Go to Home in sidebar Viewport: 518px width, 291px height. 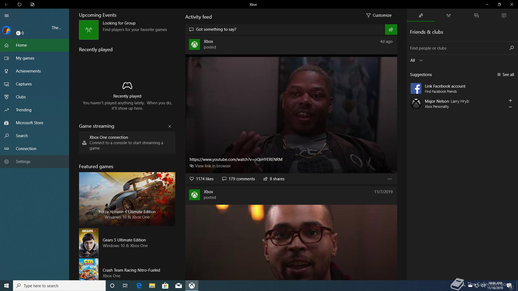[x=35, y=45]
